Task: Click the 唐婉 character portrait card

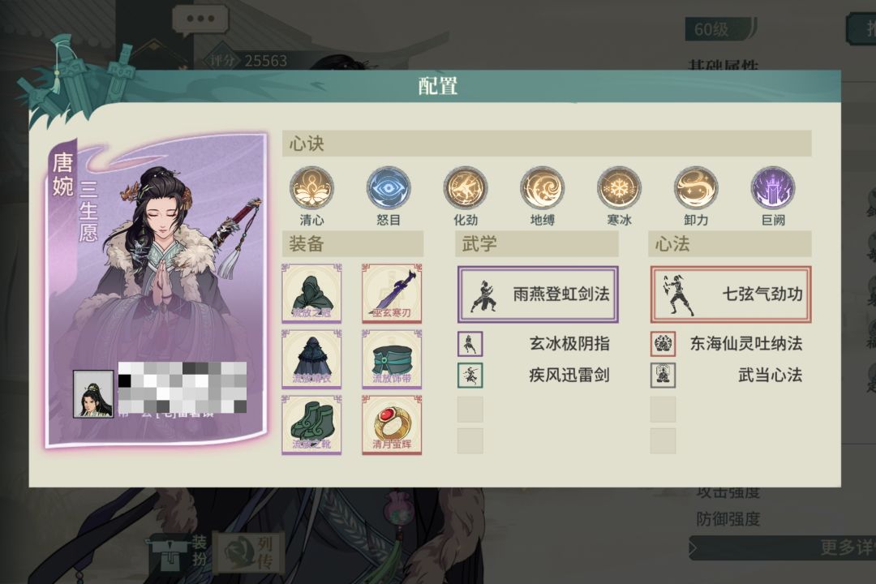Action: (x=157, y=290)
